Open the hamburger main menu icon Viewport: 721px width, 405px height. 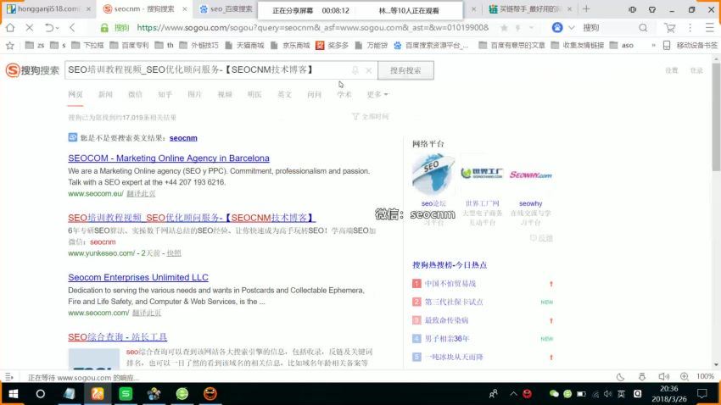709,28
